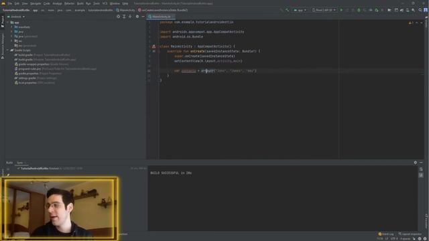This screenshot has width=429, height=241.
Task: Click the Android Studio logo icon
Action: coord(3,3)
